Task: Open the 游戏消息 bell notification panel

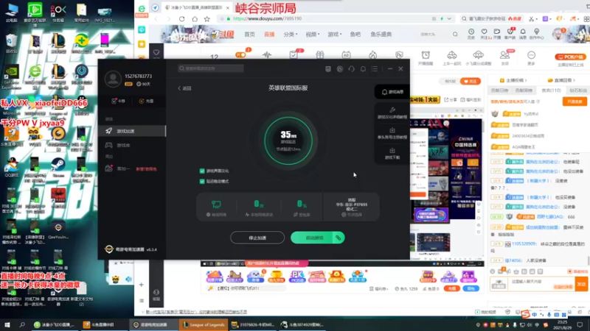Action: (x=392, y=92)
